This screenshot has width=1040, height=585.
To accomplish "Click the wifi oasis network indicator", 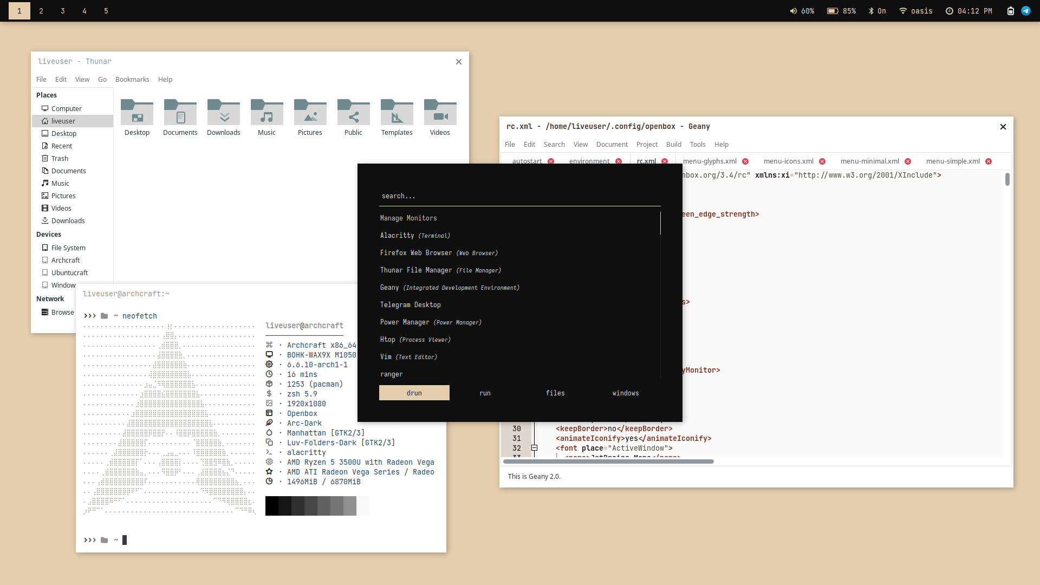I will coord(915,11).
